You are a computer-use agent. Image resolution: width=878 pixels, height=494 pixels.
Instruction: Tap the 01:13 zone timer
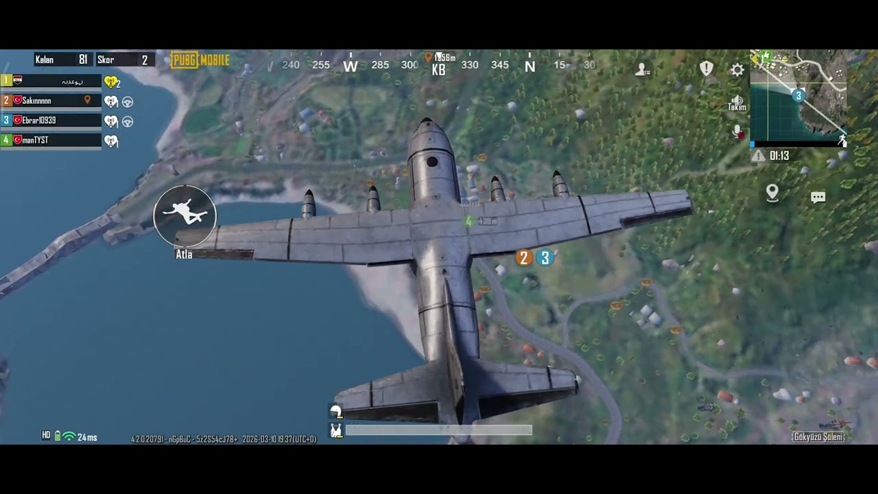pyautogui.click(x=779, y=156)
